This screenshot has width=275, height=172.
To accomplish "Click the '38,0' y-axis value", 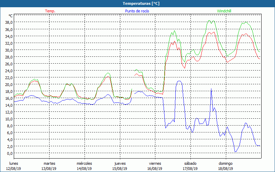I will (x=9, y=22).
